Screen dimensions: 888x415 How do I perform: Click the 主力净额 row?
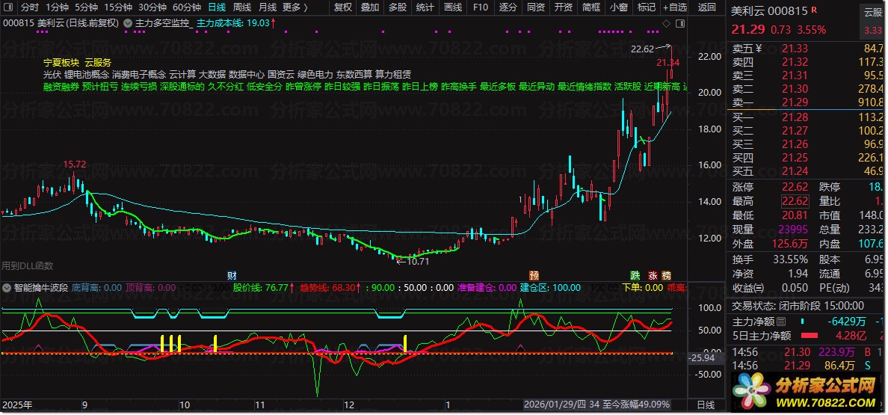pos(807,322)
